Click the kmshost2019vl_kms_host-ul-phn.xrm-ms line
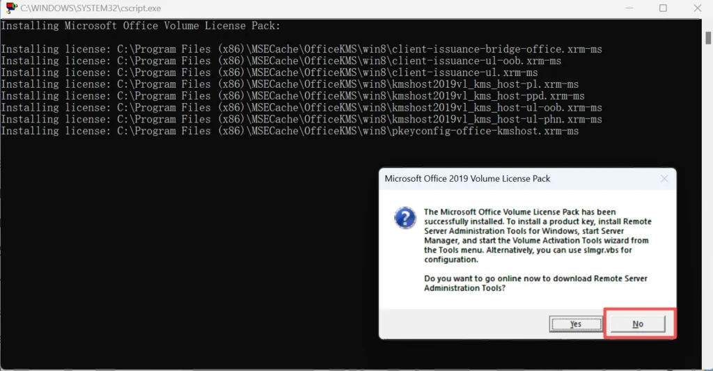Viewport: 713px width, 371px height. (301, 119)
